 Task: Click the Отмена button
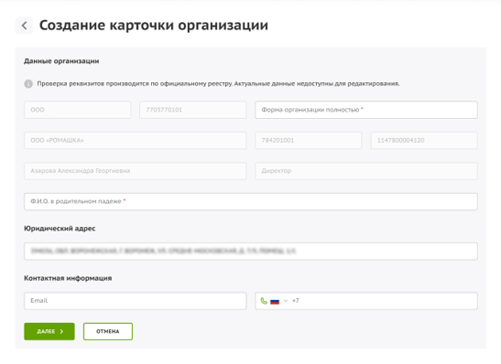click(x=108, y=331)
